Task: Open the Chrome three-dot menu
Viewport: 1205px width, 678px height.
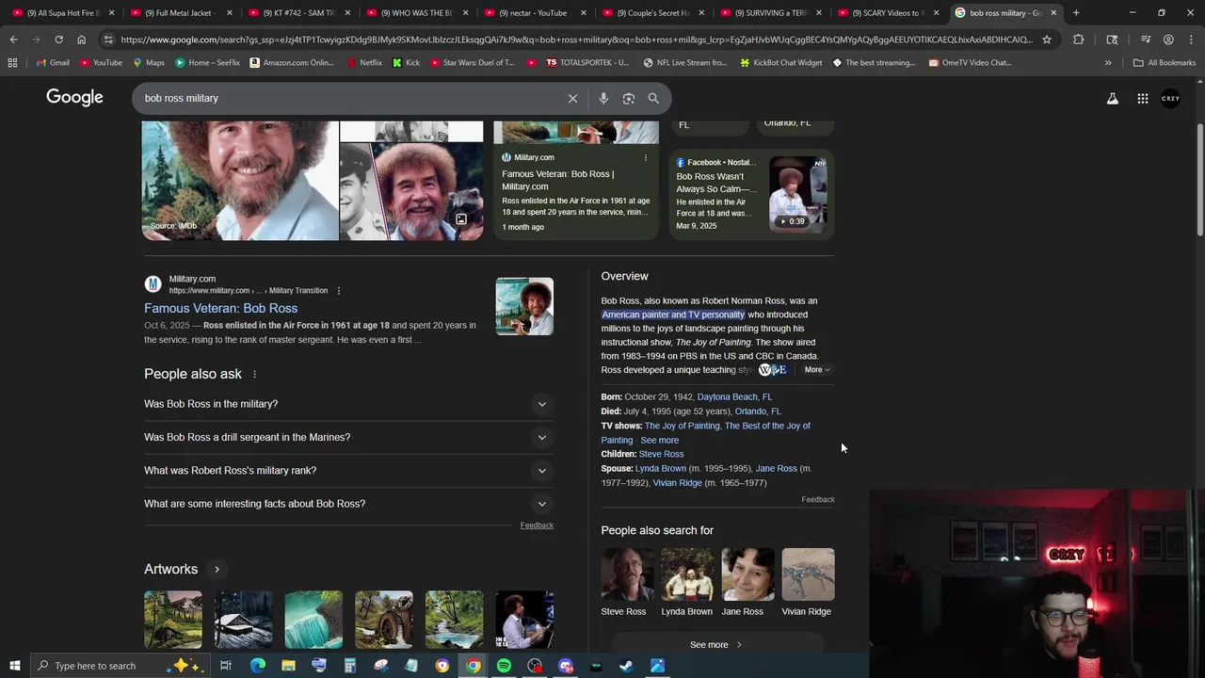Action: click(x=1191, y=40)
